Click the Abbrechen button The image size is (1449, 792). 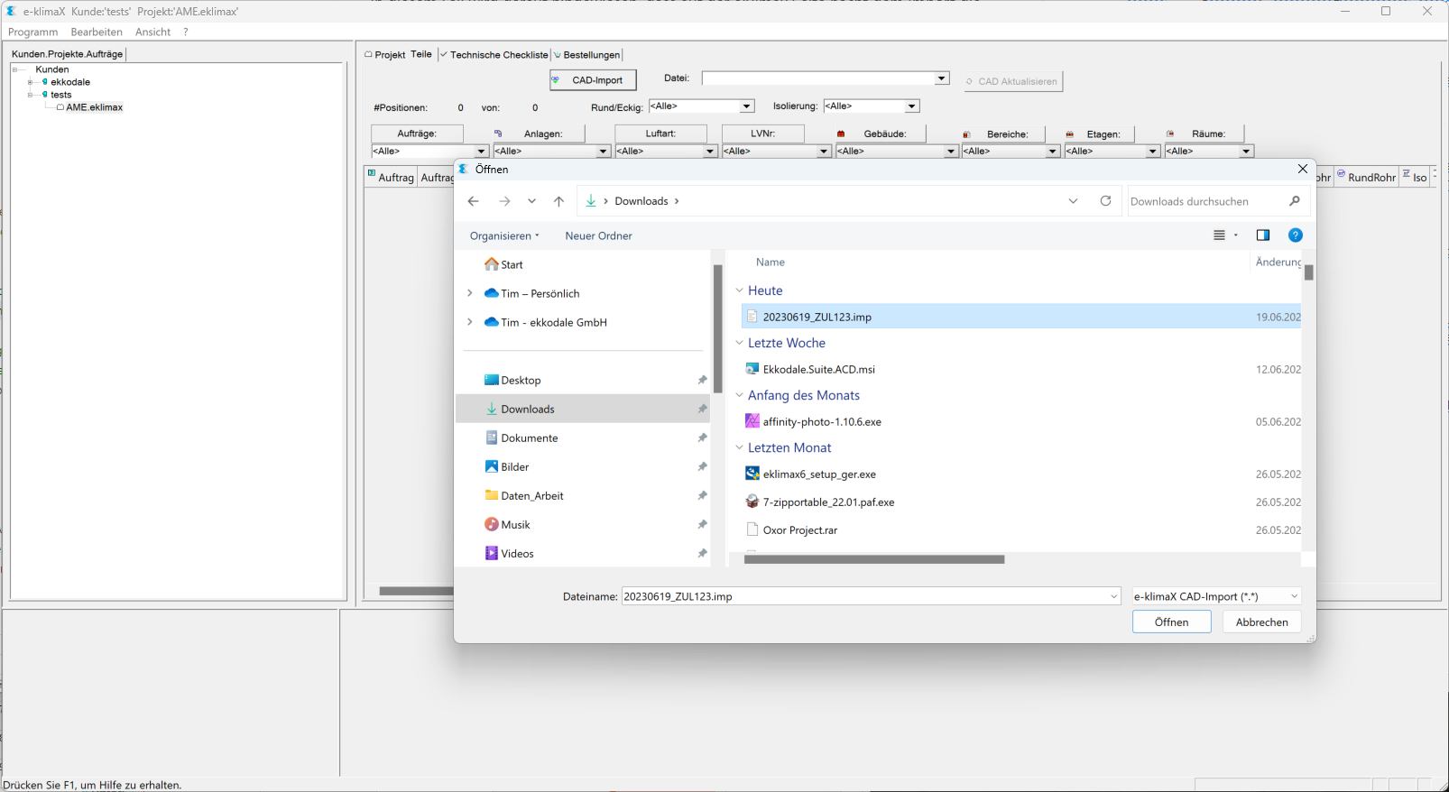click(1262, 622)
